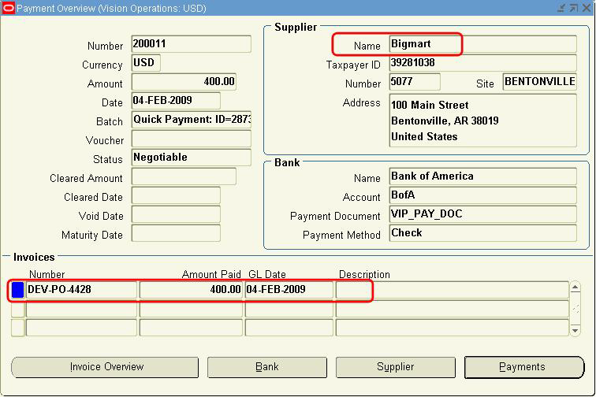Click the Batch field Quick Payment
The image size is (596, 397).
point(192,120)
